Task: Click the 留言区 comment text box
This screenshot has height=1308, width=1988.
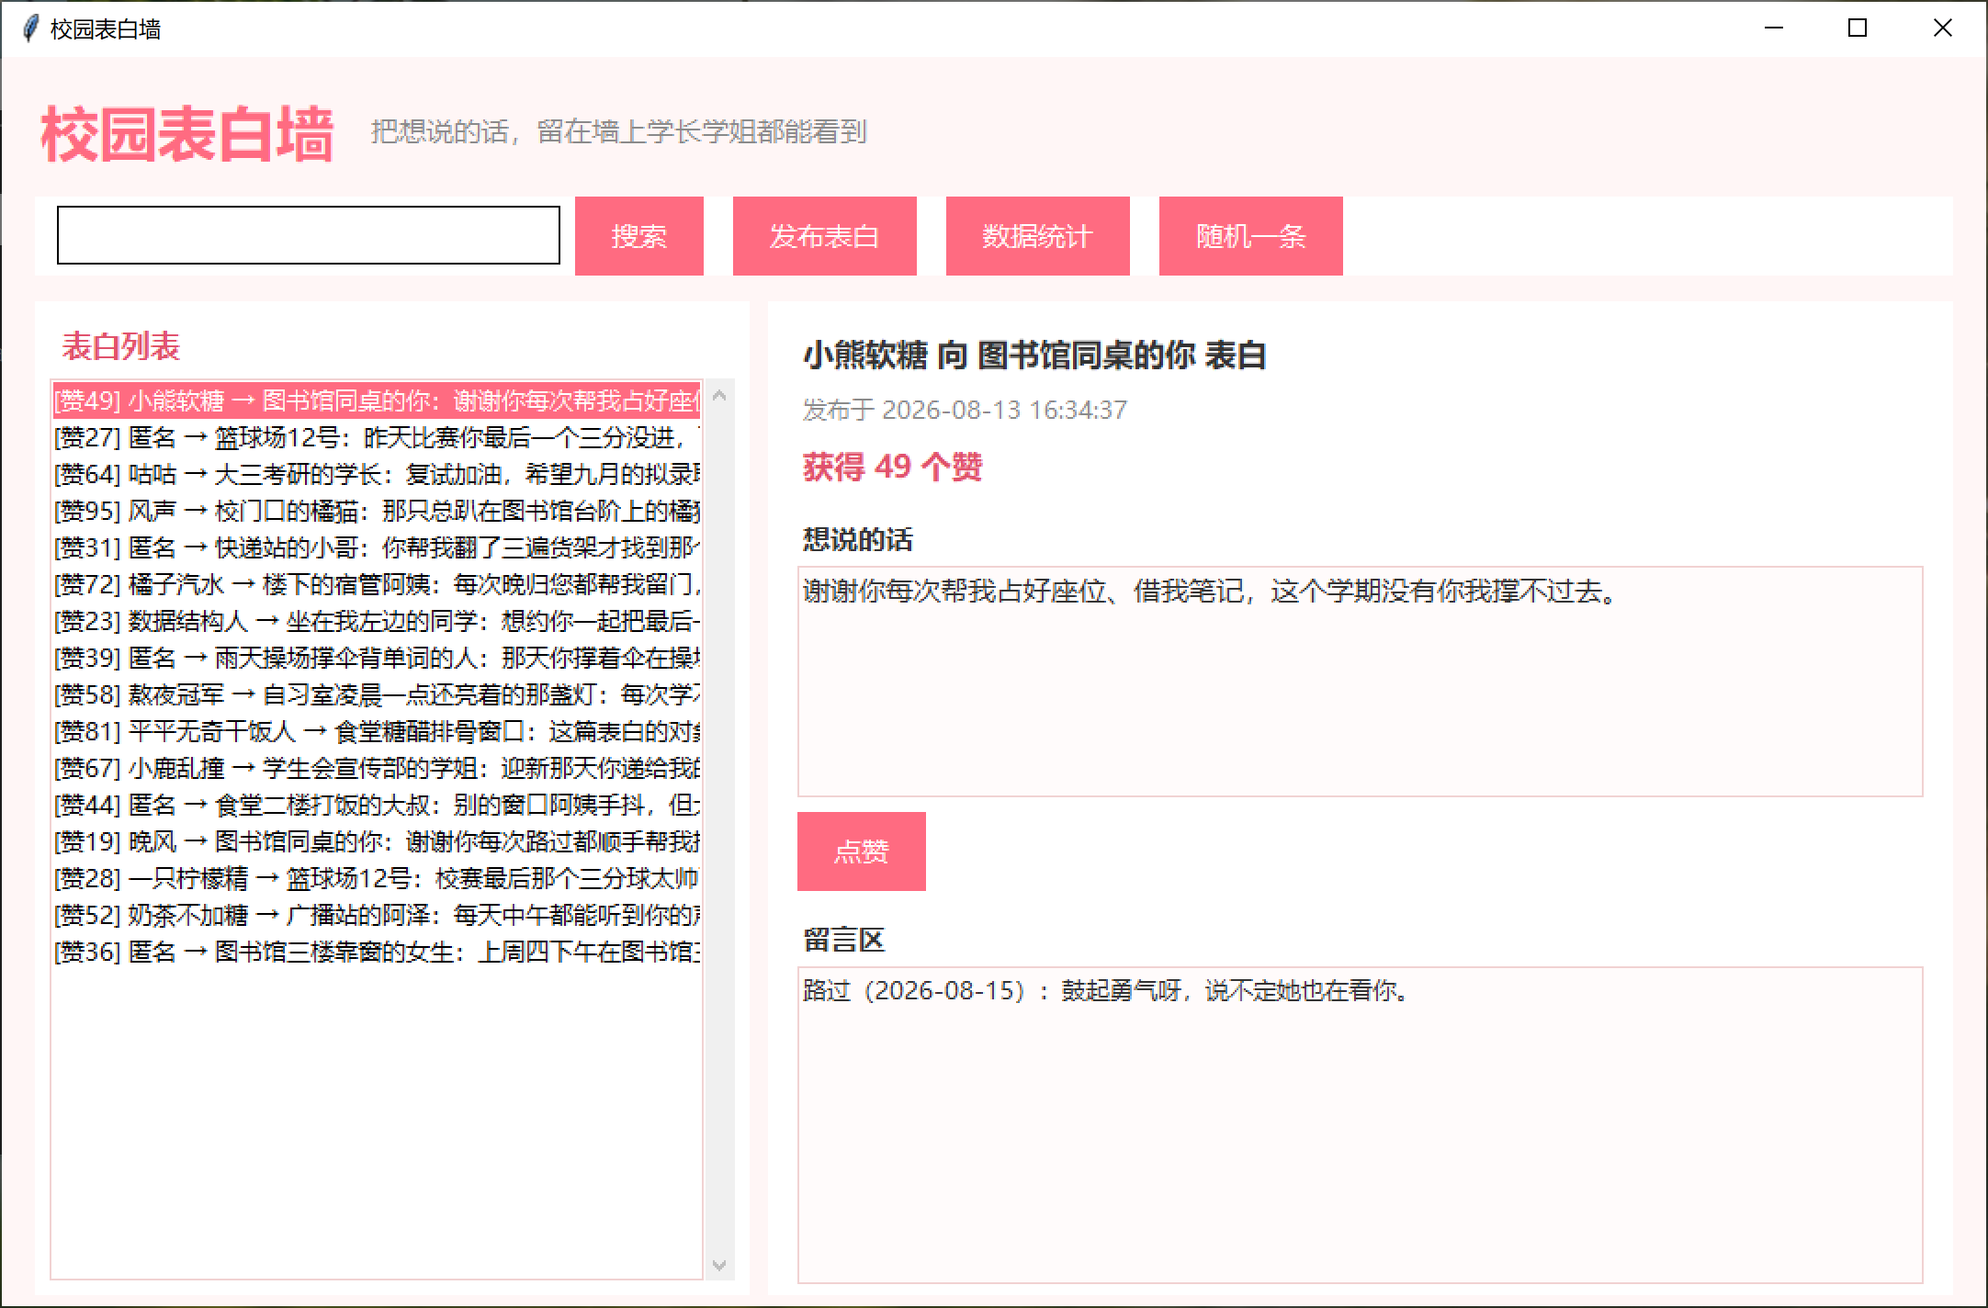Action: click(x=1360, y=1124)
